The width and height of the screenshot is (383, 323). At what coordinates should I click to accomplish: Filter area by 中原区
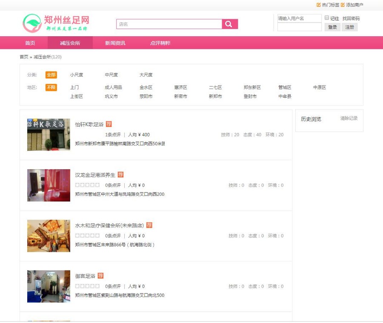[x=320, y=87]
